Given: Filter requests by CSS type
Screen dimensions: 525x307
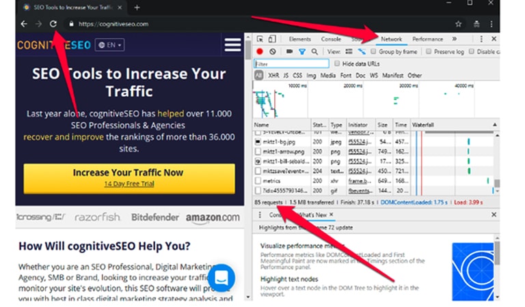Looking at the screenshot, I should (297, 76).
